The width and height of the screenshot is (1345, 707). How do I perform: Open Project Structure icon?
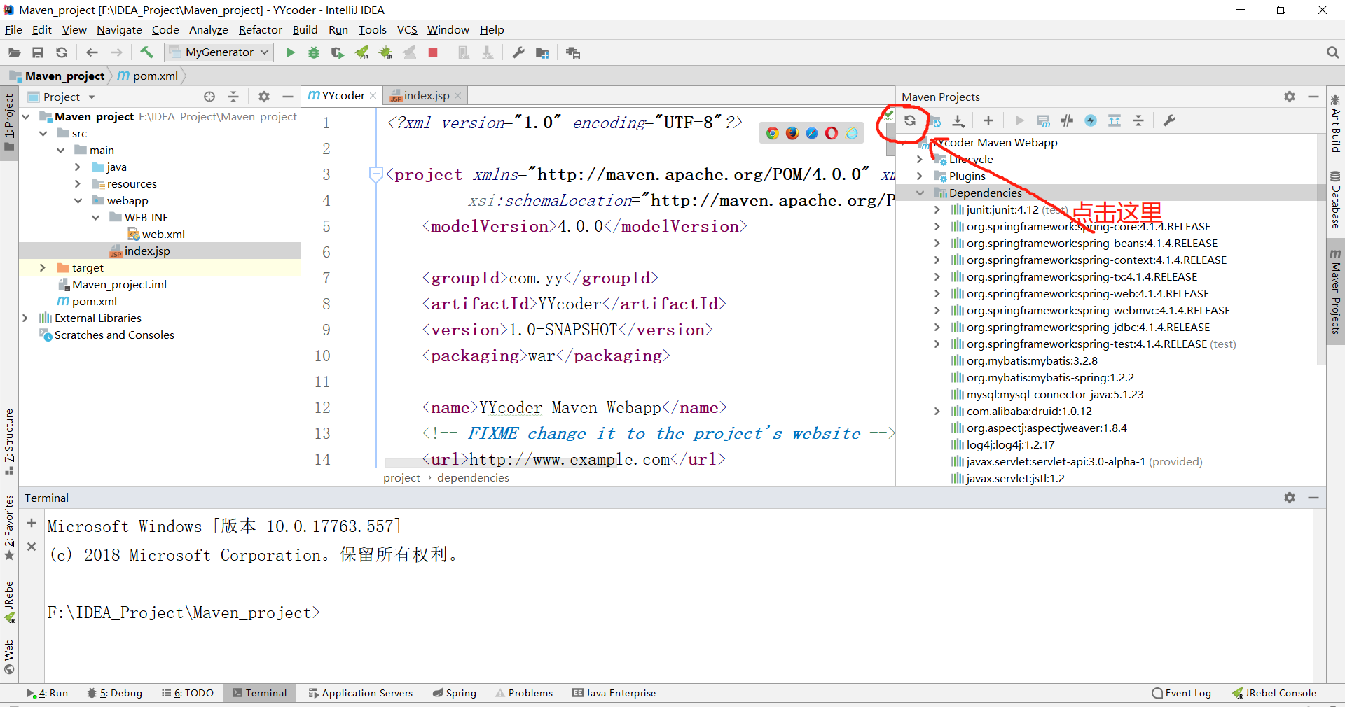pyautogui.click(x=542, y=52)
